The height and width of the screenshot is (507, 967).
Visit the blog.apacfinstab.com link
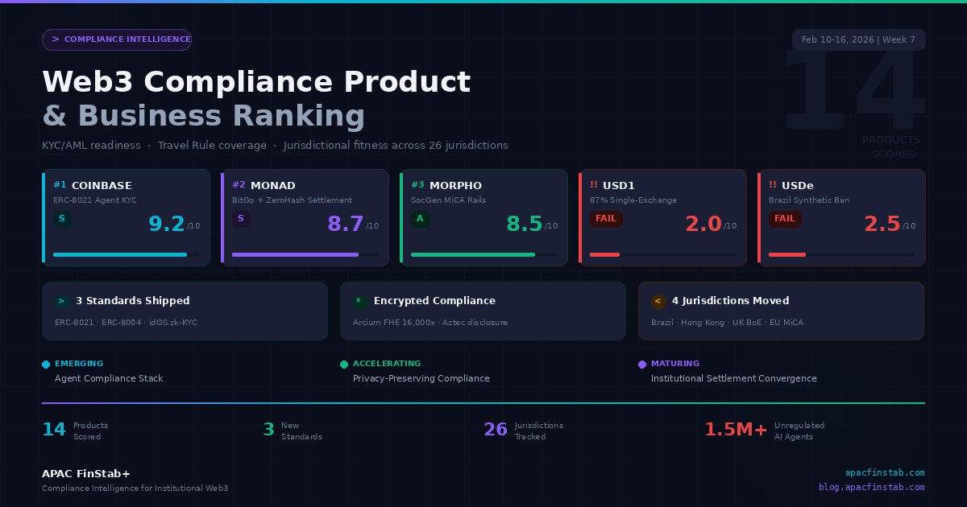pyautogui.click(x=871, y=487)
